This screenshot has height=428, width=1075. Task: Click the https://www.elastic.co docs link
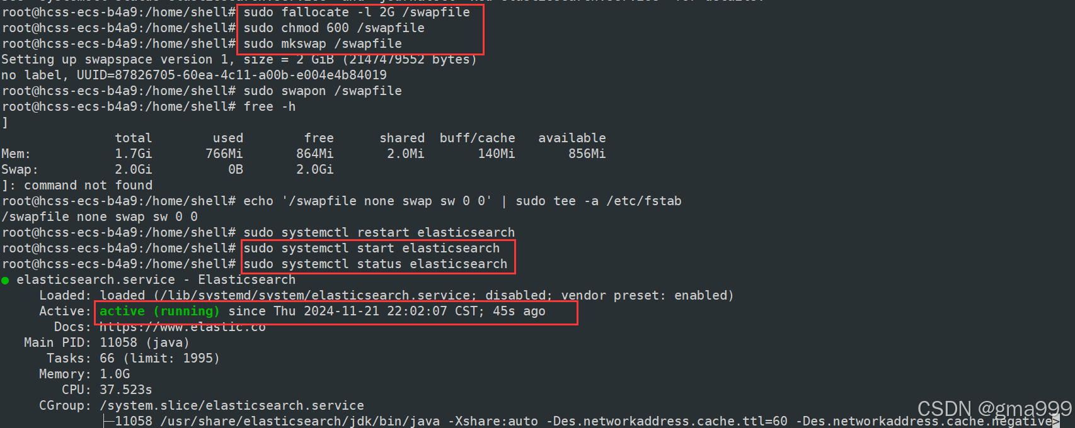click(183, 327)
